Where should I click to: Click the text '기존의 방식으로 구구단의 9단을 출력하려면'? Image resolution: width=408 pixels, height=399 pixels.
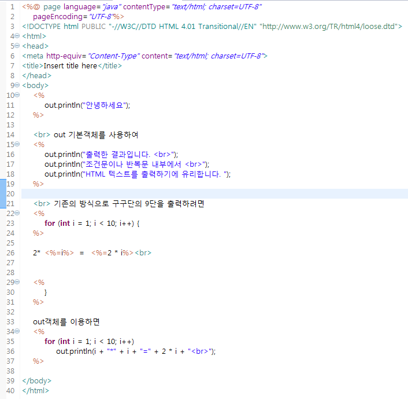coord(129,204)
